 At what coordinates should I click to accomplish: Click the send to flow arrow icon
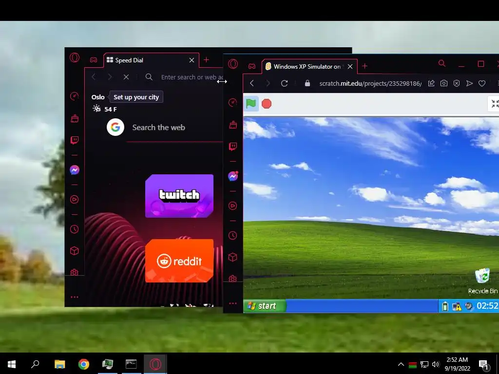pyautogui.click(x=469, y=83)
